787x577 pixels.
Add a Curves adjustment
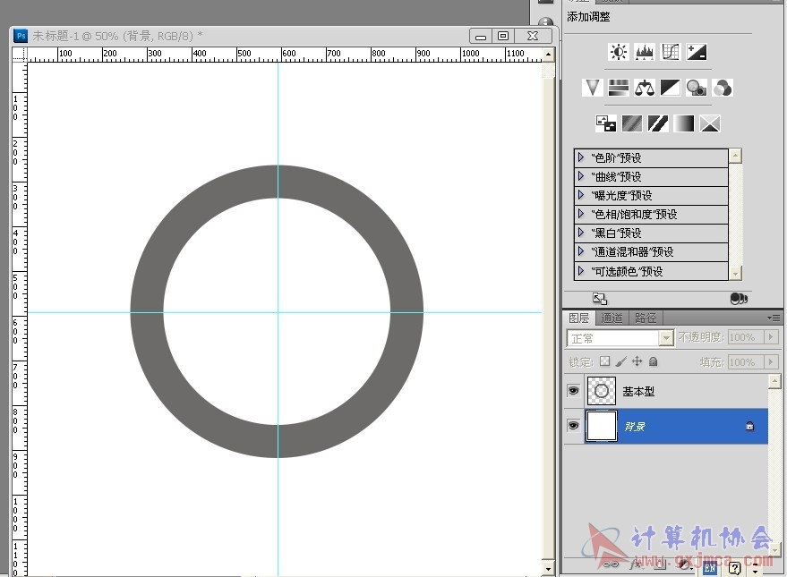point(671,52)
